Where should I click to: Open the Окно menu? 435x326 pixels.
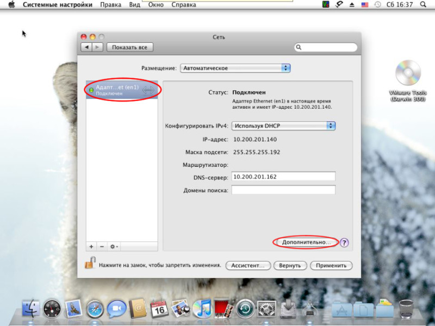pyautogui.click(x=156, y=4)
